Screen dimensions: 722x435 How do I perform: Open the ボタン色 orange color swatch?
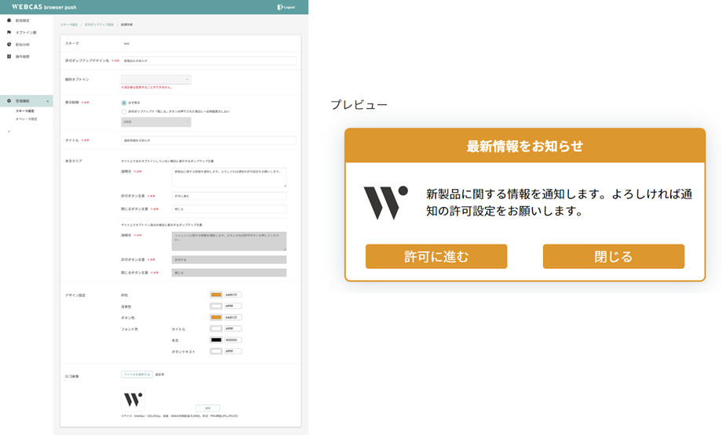coord(216,317)
